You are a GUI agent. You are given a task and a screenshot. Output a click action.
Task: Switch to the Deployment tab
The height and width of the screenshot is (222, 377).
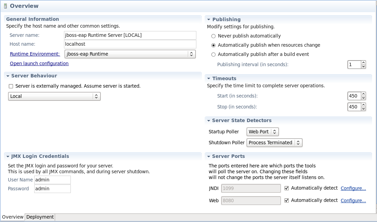coord(40,217)
